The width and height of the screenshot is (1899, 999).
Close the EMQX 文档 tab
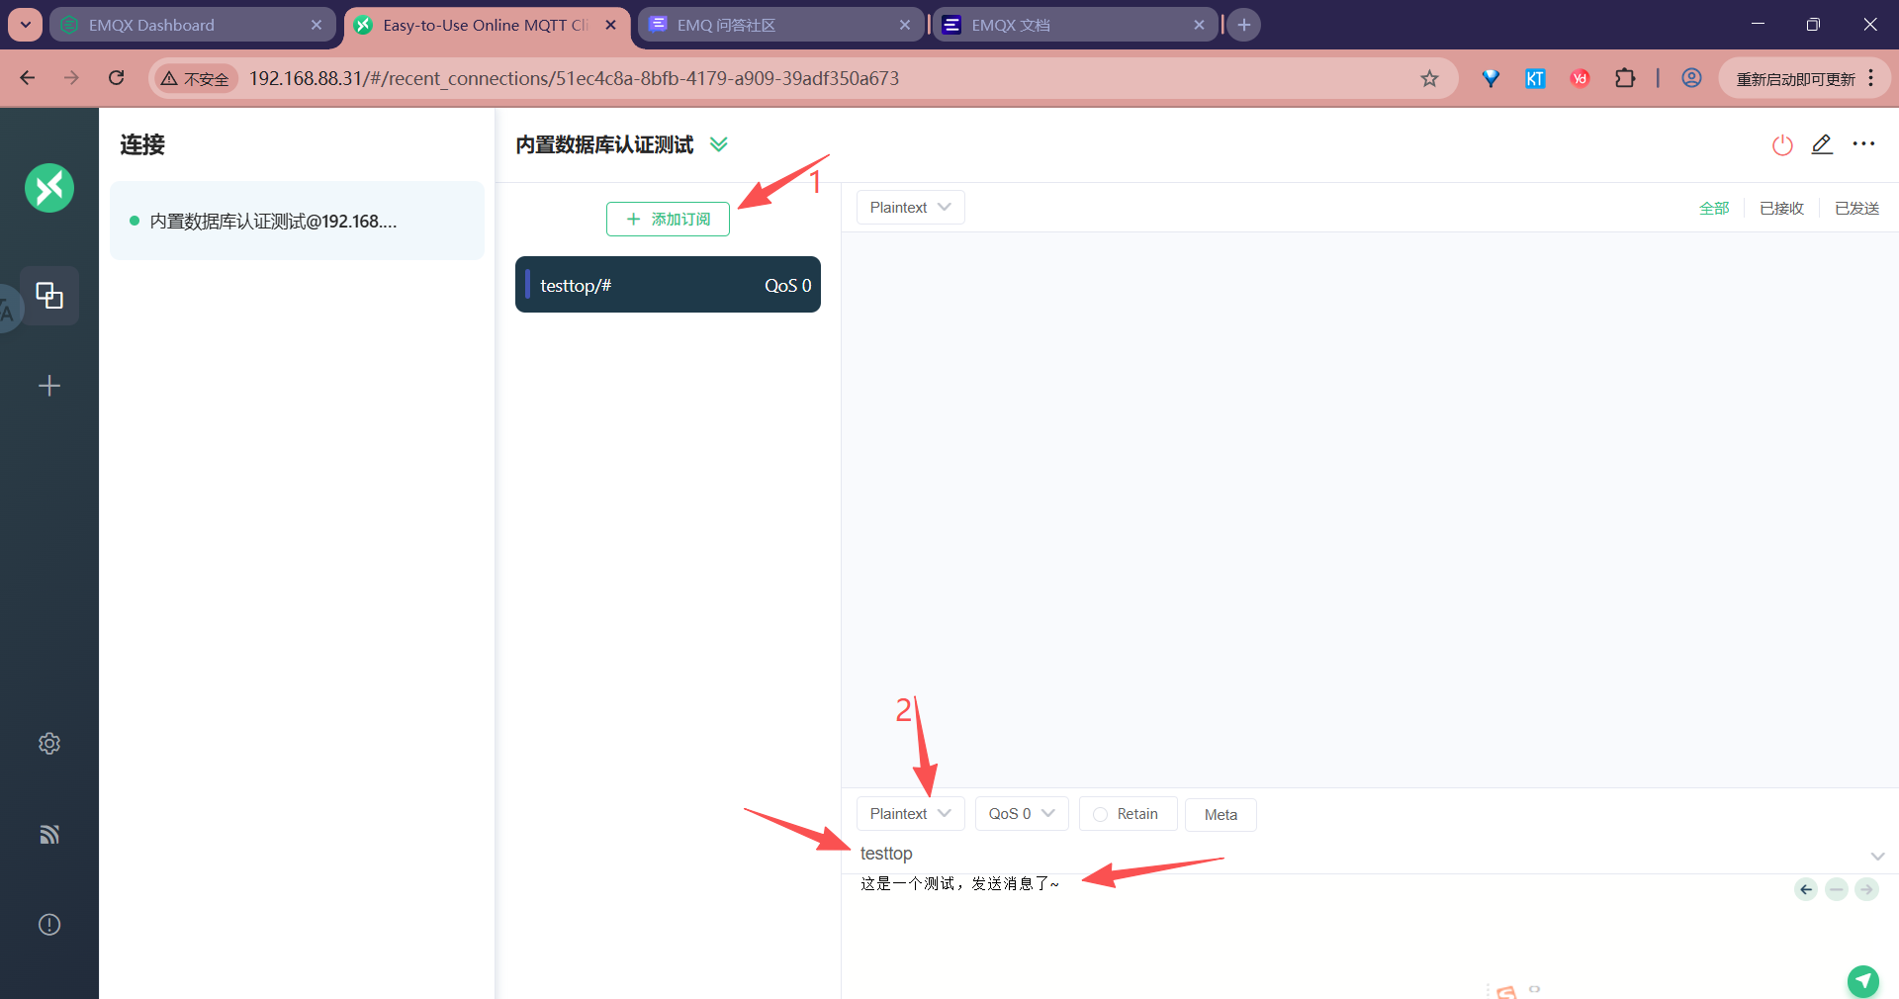(x=1199, y=25)
